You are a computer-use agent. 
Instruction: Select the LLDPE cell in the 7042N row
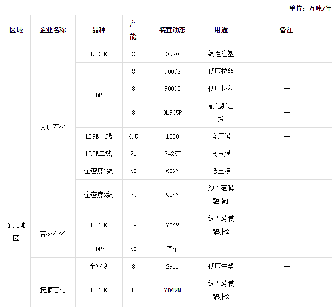[x=99, y=290]
